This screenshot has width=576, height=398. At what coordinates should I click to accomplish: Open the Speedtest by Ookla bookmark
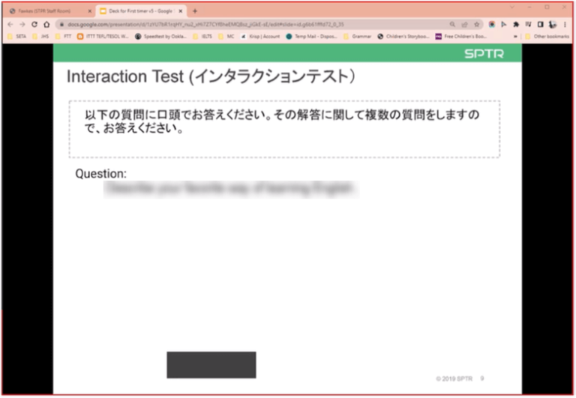(x=161, y=36)
